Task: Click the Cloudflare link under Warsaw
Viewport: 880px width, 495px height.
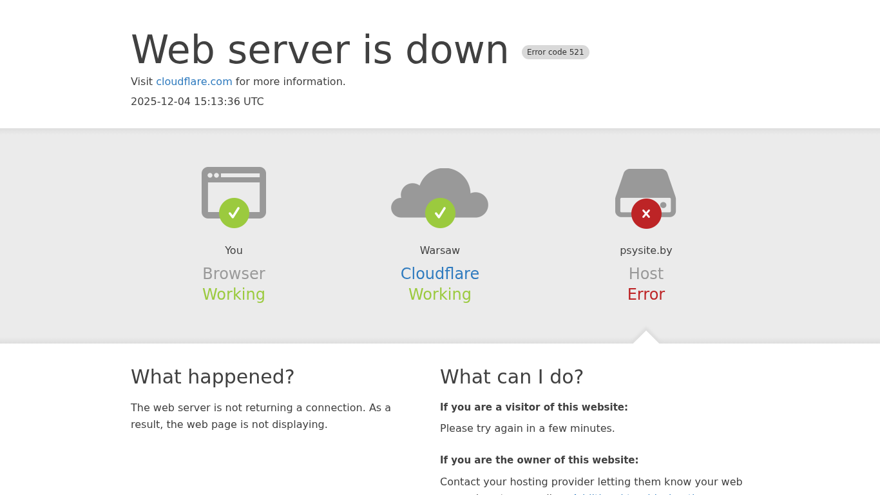Action: pyautogui.click(x=440, y=274)
